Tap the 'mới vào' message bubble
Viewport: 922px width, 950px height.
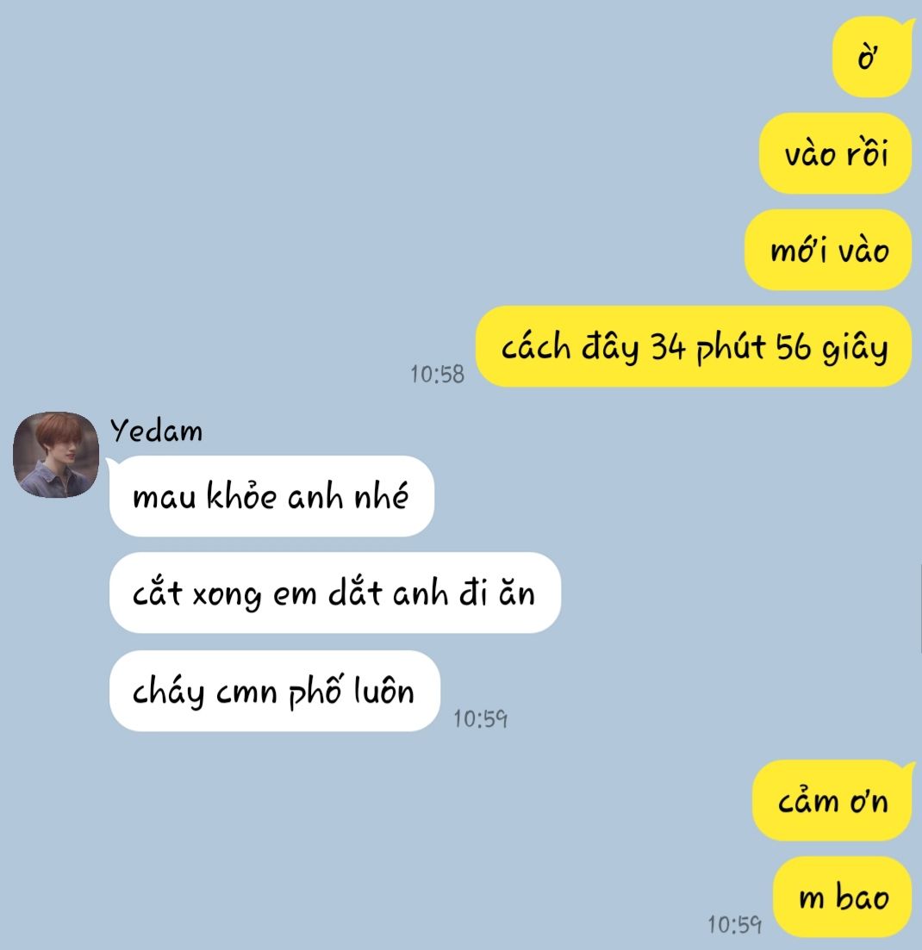[x=828, y=250]
